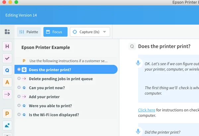This screenshot has width=199, height=136.
Task: Select 'Can you print now?' item
Action: pos(47,88)
